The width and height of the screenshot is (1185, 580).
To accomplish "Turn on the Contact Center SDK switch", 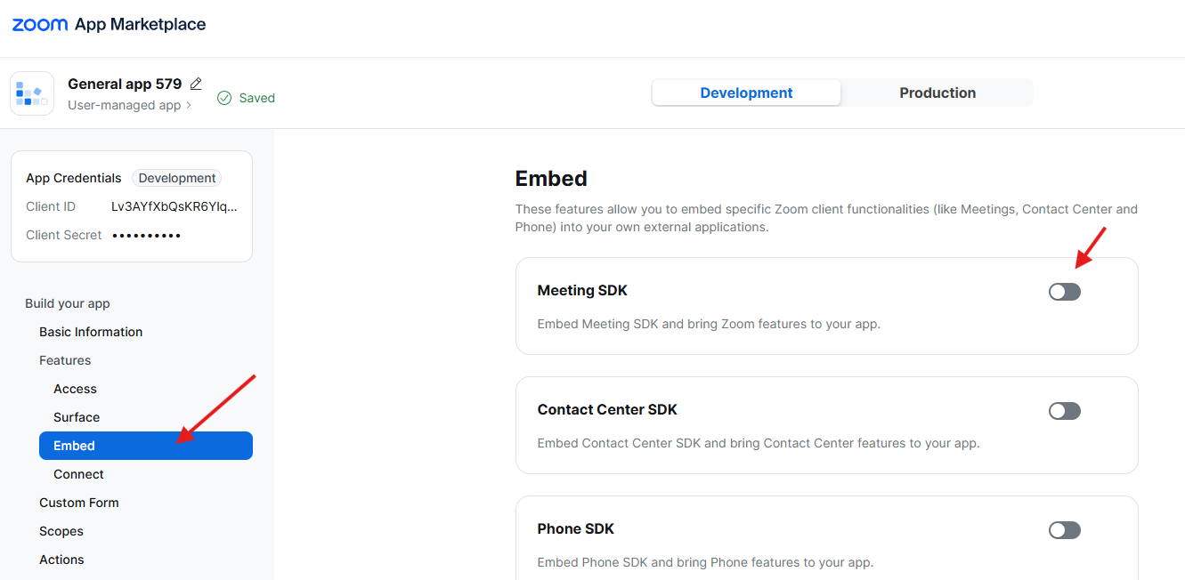I will pyautogui.click(x=1064, y=411).
